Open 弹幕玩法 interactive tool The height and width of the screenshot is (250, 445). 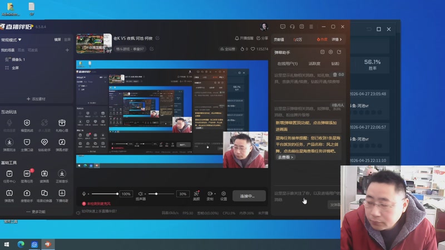coord(9,144)
